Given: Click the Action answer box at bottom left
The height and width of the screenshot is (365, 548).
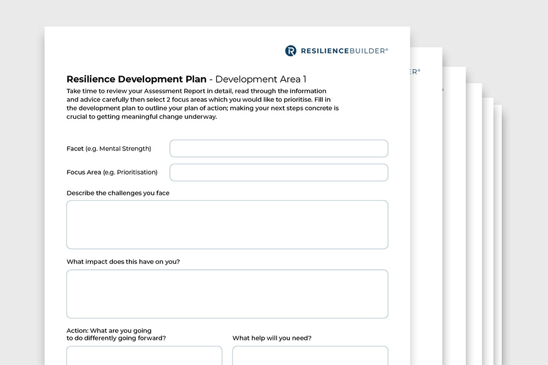Looking at the screenshot, I should [144, 355].
